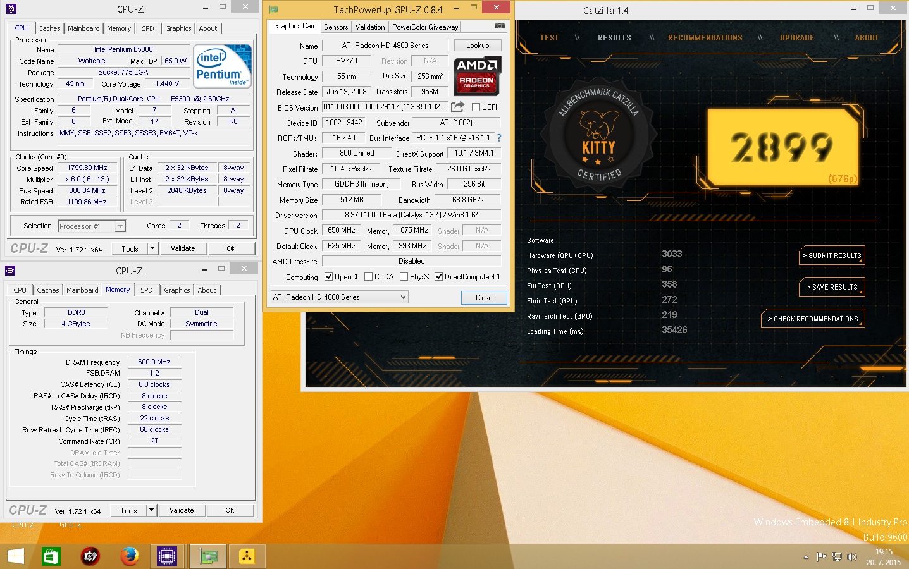The image size is (909, 569).
Task: Click Validate in top CPU-Z window
Action: pos(183,248)
